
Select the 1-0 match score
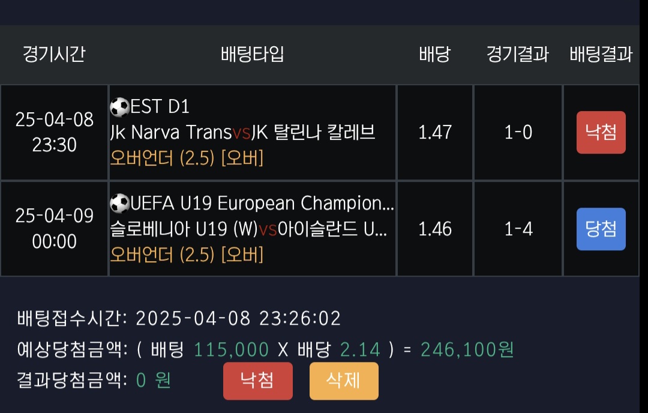[x=518, y=132]
